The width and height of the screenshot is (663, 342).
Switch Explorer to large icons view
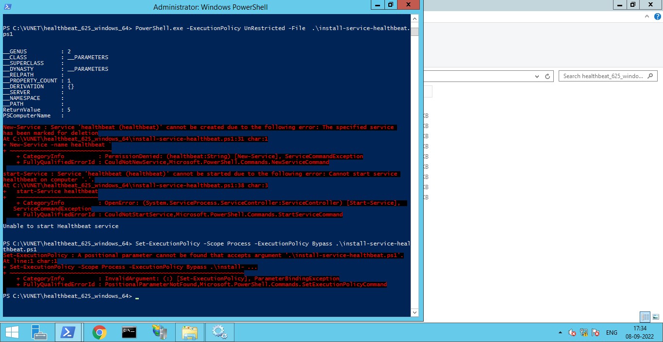pos(656,317)
